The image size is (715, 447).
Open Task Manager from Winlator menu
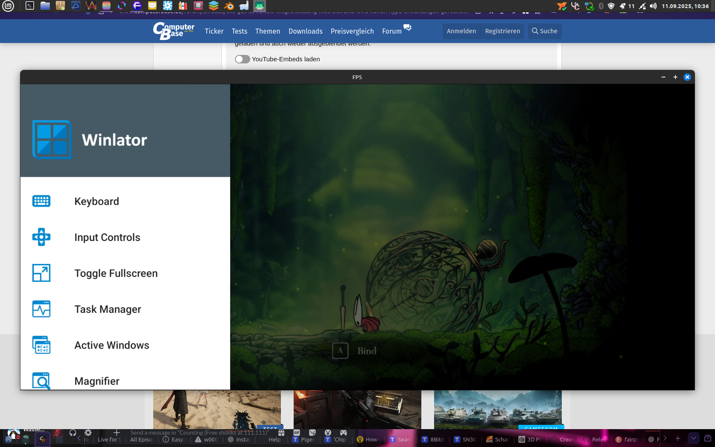point(125,309)
